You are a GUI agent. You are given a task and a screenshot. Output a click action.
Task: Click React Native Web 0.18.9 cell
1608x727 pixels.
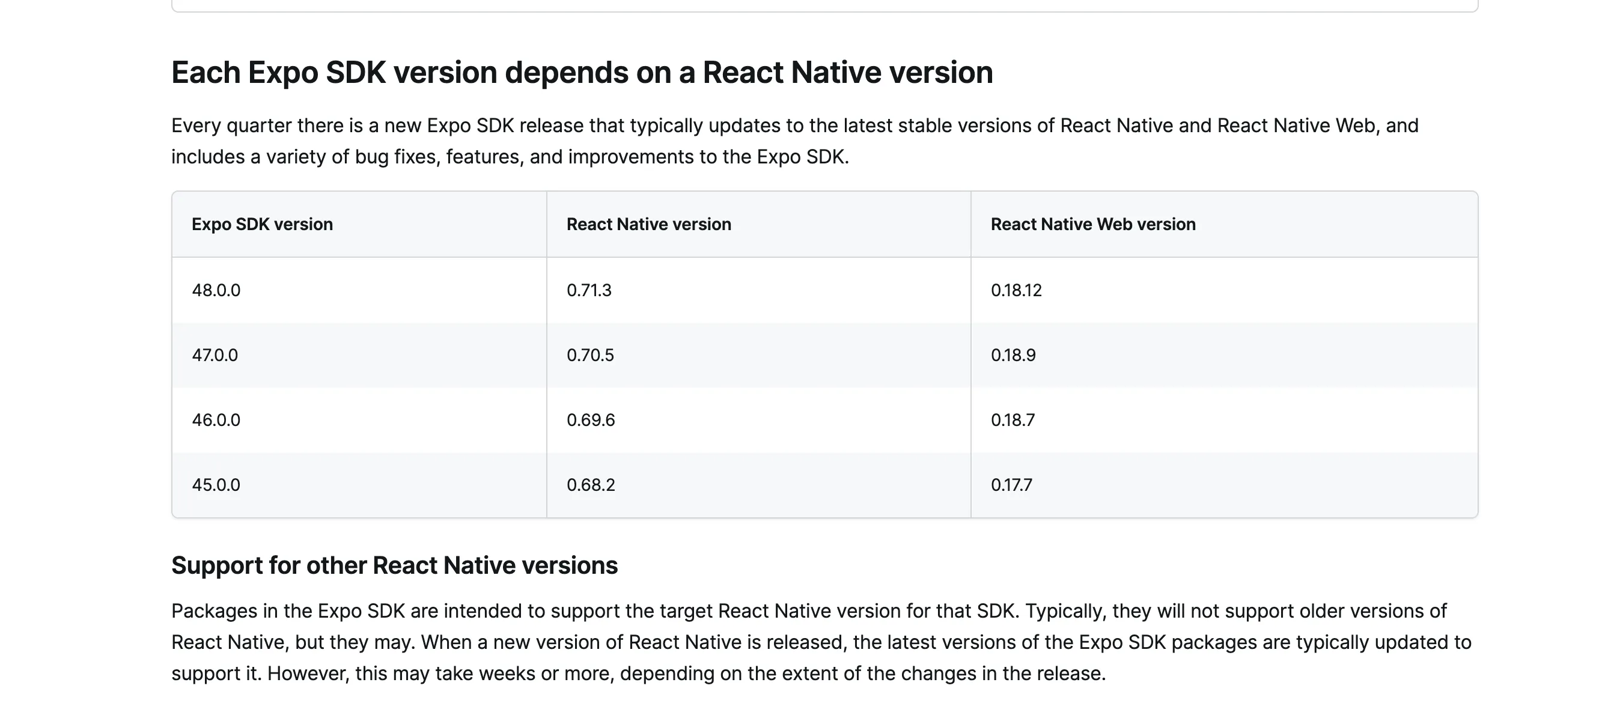point(1013,355)
